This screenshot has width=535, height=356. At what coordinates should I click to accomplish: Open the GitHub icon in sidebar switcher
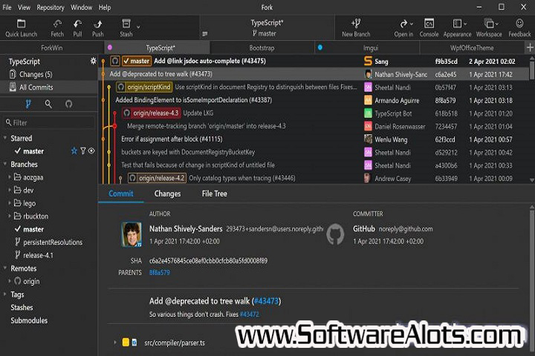click(68, 104)
